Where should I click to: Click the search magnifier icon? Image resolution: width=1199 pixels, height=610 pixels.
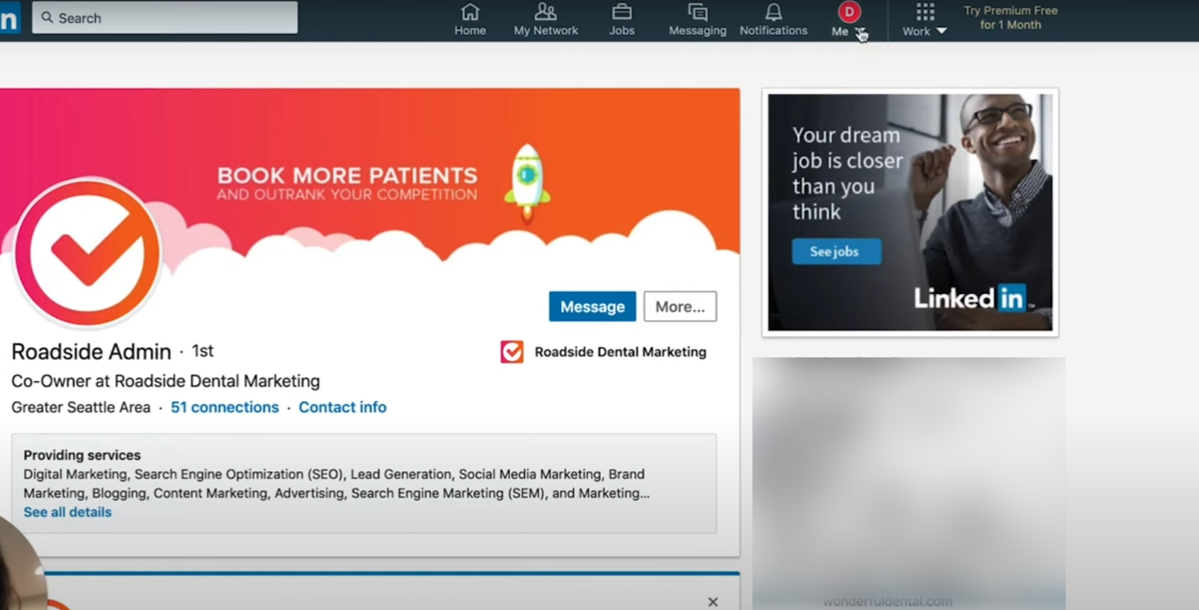pos(47,18)
